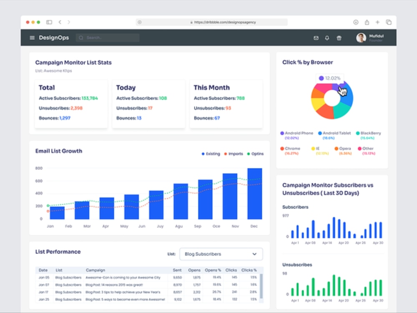
Task: Open the gift icon in header
Action: [339, 38]
